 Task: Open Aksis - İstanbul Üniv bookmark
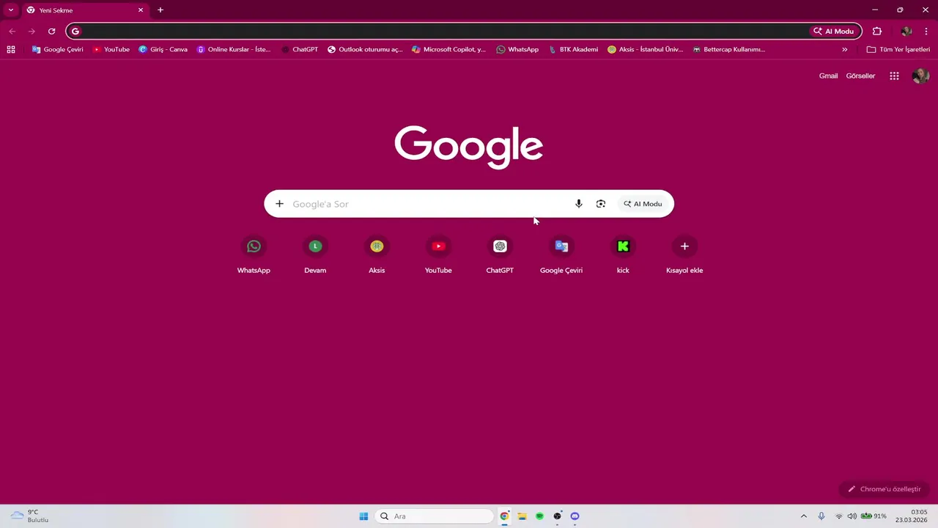pyautogui.click(x=645, y=49)
